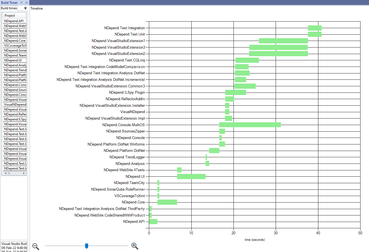Click the NDepend.ILSpy.Plugin timeline bar
This screenshot has height=252, width=369.
coord(236,92)
